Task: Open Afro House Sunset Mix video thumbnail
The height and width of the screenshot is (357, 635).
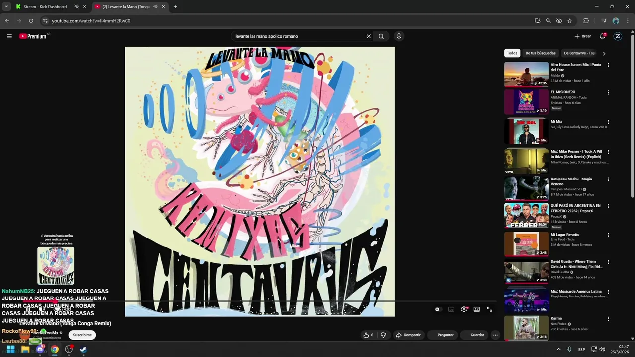Action: pyautogui.click(x=526, y=74)
